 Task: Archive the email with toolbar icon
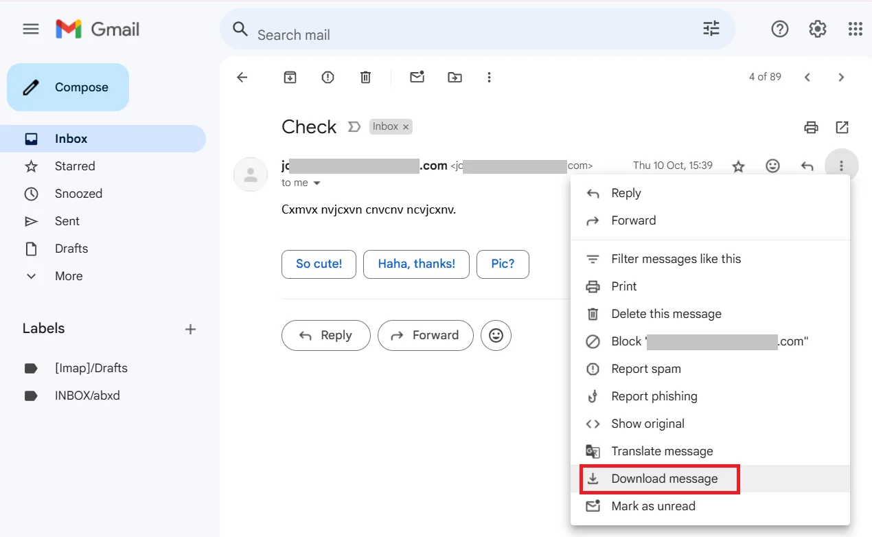click(x=290, y=78)
